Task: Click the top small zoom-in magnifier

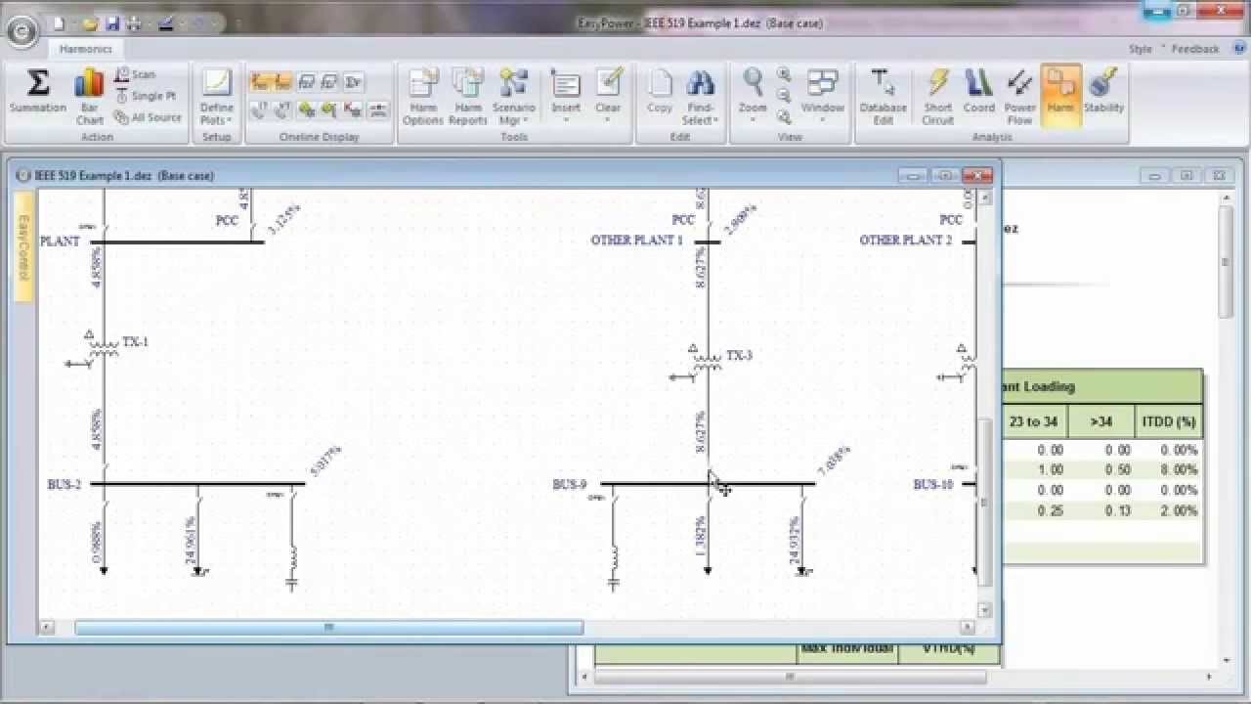Action: click(x=784, y=74)
